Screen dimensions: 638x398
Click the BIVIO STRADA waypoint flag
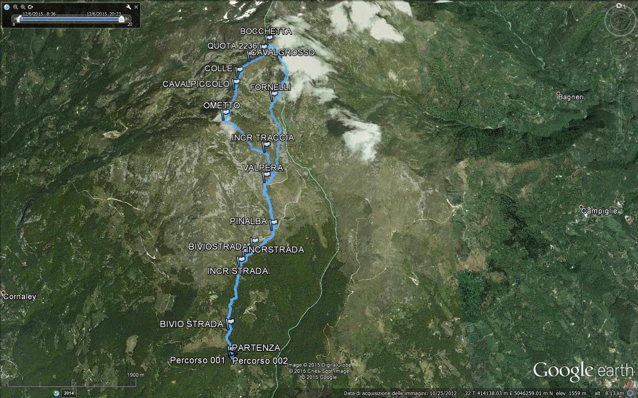tap(230, 323)
